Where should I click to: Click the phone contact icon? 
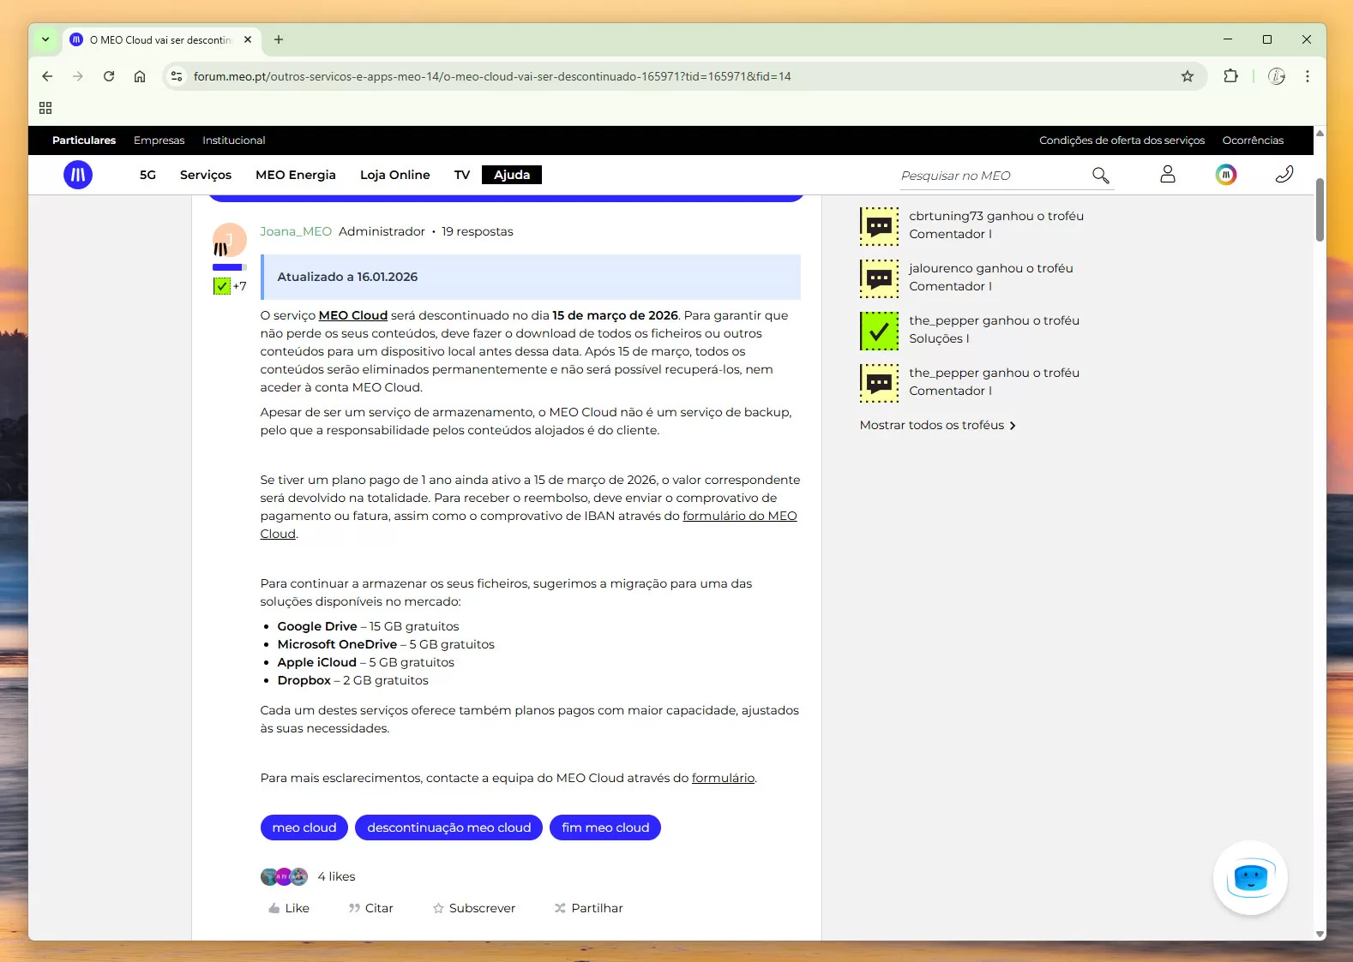pyautogui.click(x=1284, y=175)
